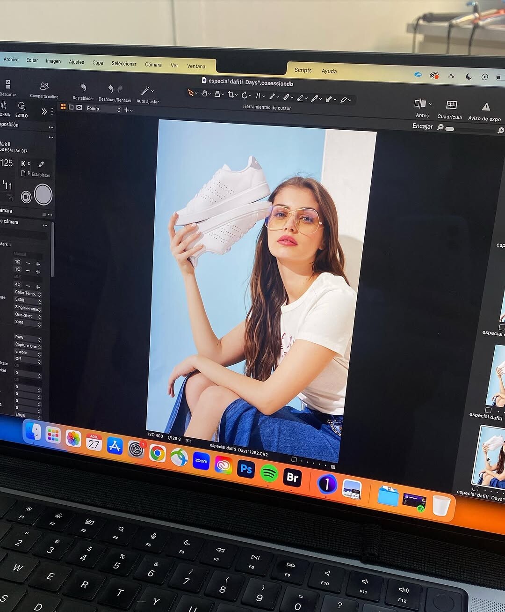Switch to multi-image grid viewer mode

(63, 107)
